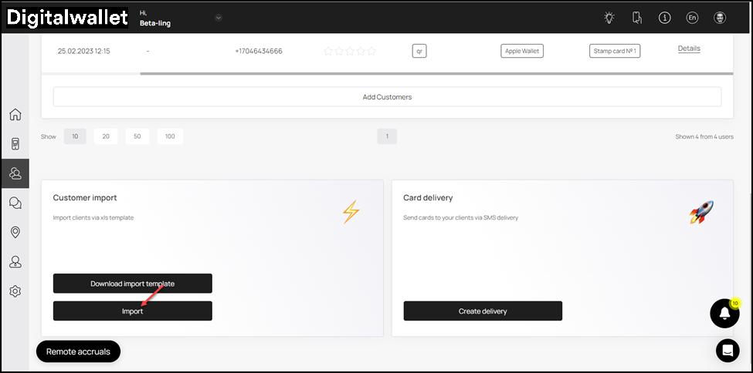Open the live chat bubble widget
Viewport: 753px width, 373px height.
click(x=727, y=350)
